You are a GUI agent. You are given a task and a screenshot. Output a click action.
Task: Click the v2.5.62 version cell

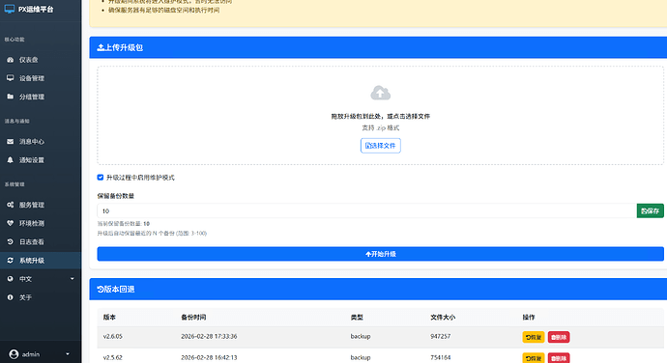point(112,357)
